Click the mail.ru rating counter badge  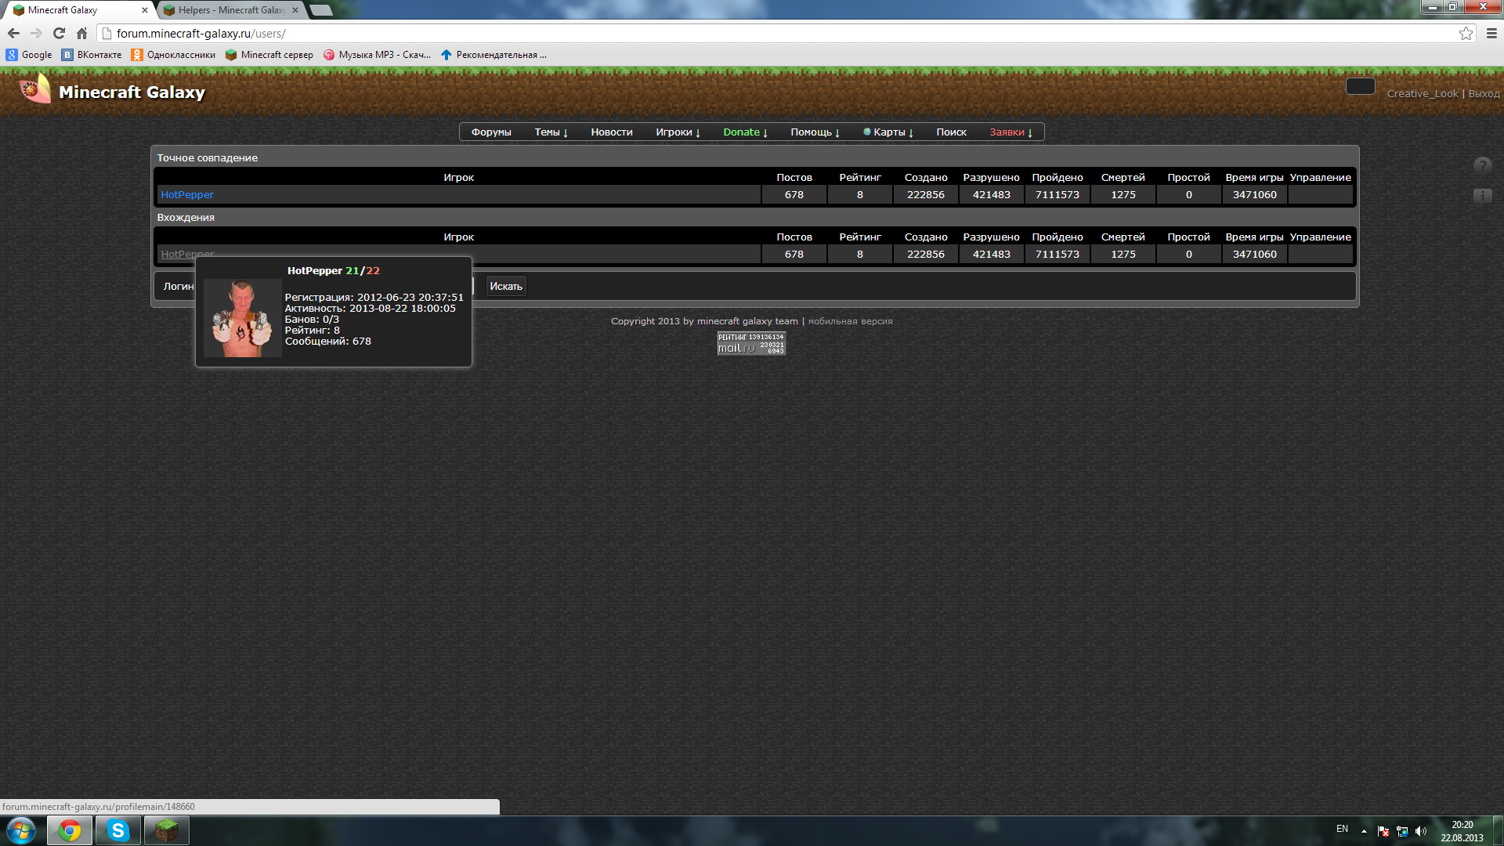tap(751, 343)
